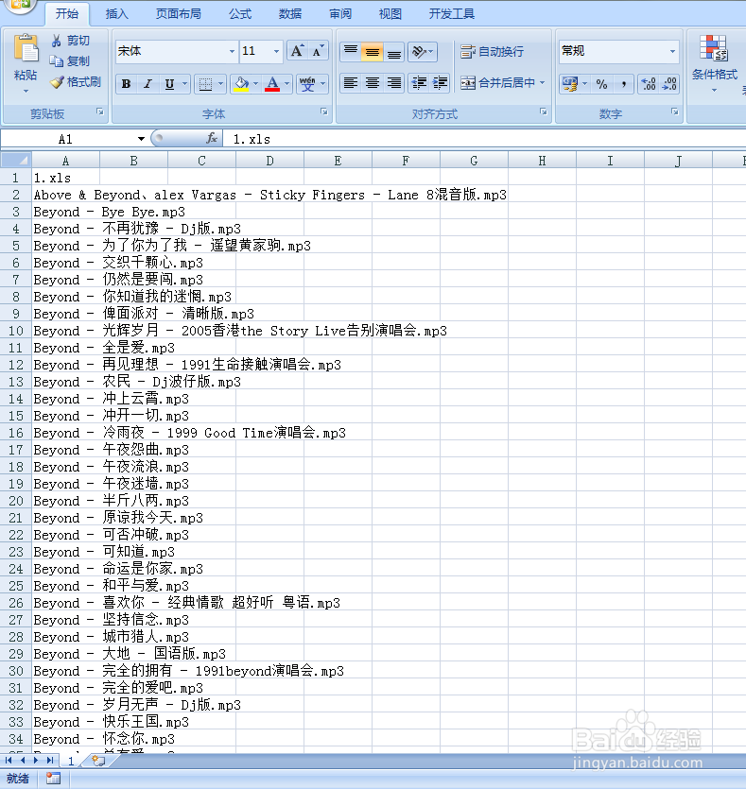Toggle align text left
Image resolution: width=746 pixels, height=789 pixels.
click(351, 83)
